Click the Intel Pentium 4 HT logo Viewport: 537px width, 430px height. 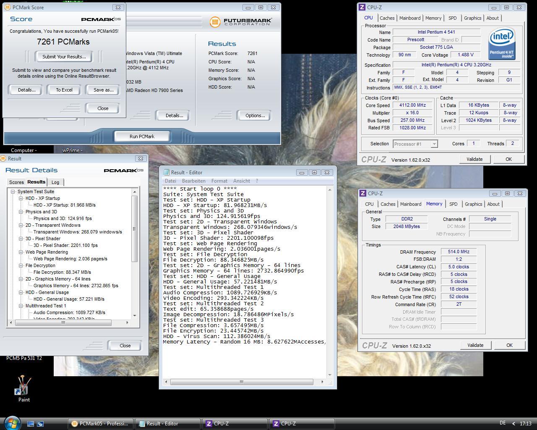(x=502, y=44)
